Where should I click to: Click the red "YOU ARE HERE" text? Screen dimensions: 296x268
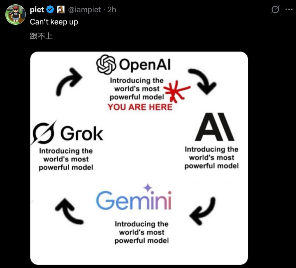(140, 107)
